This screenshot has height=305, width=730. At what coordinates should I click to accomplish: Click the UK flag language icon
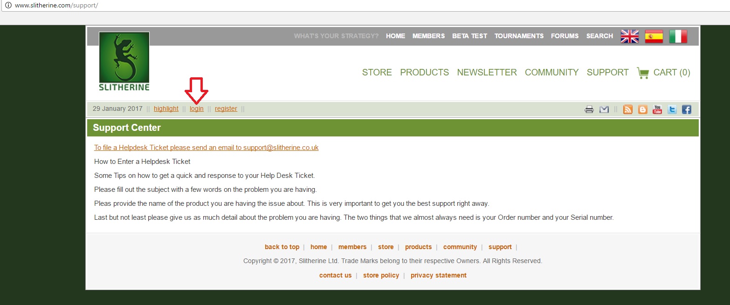pyautogui.click(x=630, y=36)
